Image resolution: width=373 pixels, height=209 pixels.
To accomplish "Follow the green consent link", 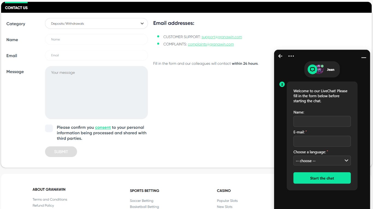I will coord(103,127).
